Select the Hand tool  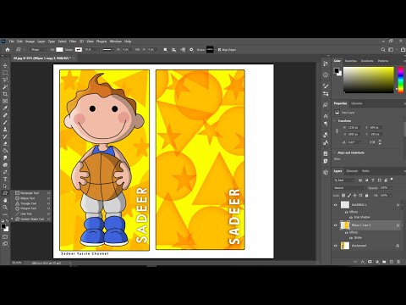5,200
